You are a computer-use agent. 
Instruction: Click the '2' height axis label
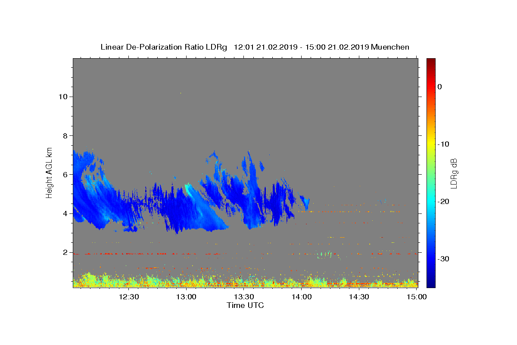[65, 252]
